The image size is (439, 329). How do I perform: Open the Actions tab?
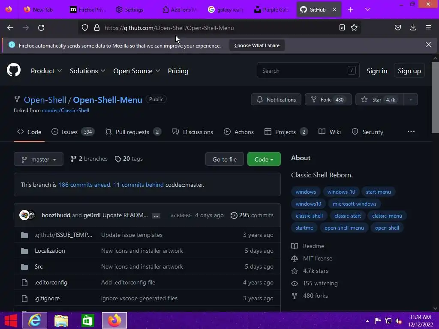[239, 132]
